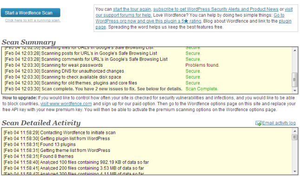This screenshot has width=300, height=176.
Task: Click 'Contacting Wordfence to initiate scan' log line
Action: [x=59, y=132]
